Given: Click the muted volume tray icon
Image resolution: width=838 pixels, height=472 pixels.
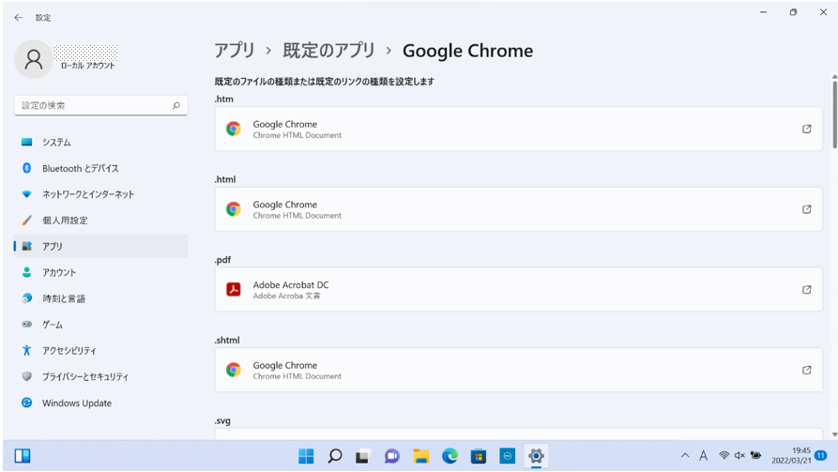Looking at the screenshot, I should [x=739, y=455].
